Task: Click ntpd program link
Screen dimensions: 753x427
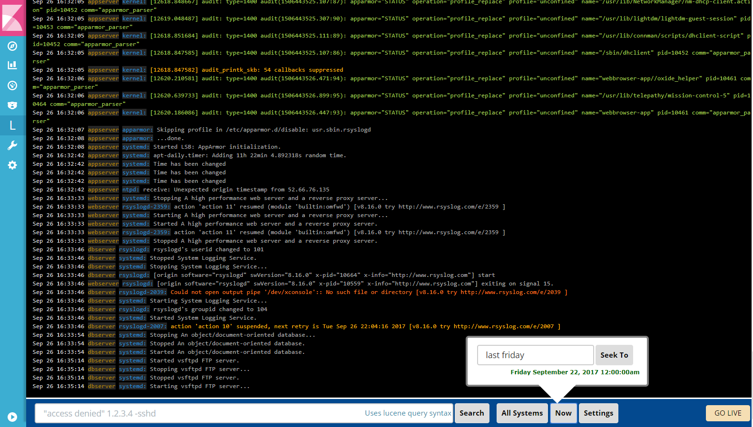Action: tap(130, 190)
